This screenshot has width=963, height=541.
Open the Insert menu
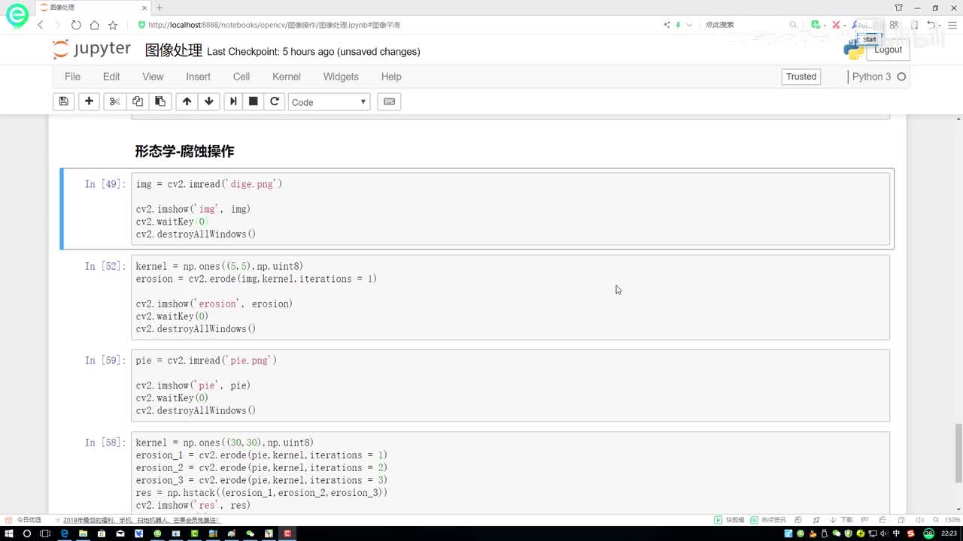199,77
